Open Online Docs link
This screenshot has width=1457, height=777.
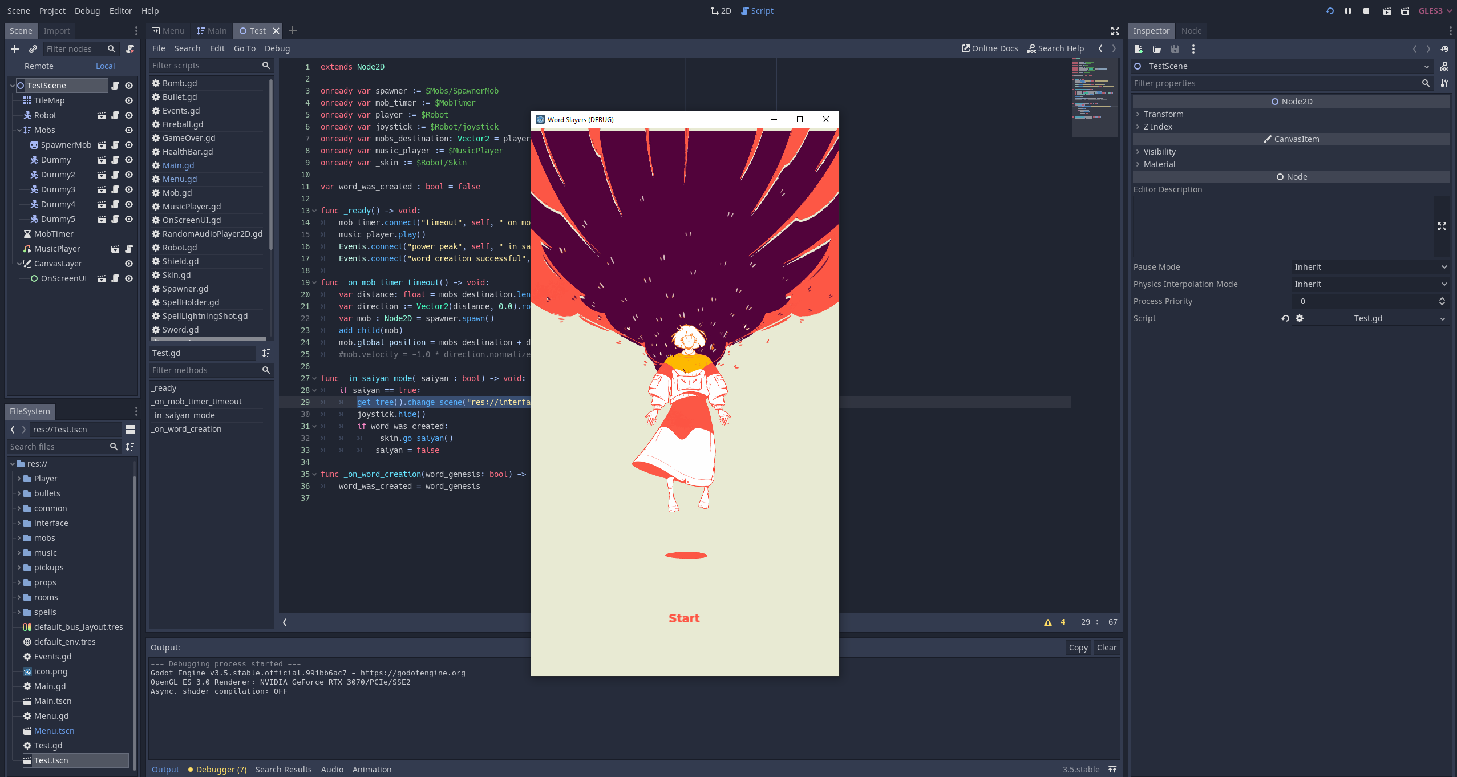point(990,48)
